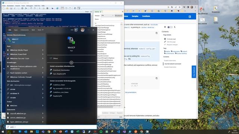Open the Bearbeiten menu in PowerShell ISE
The height and width of the screenshot is (134, 239).
pos(10,6)
